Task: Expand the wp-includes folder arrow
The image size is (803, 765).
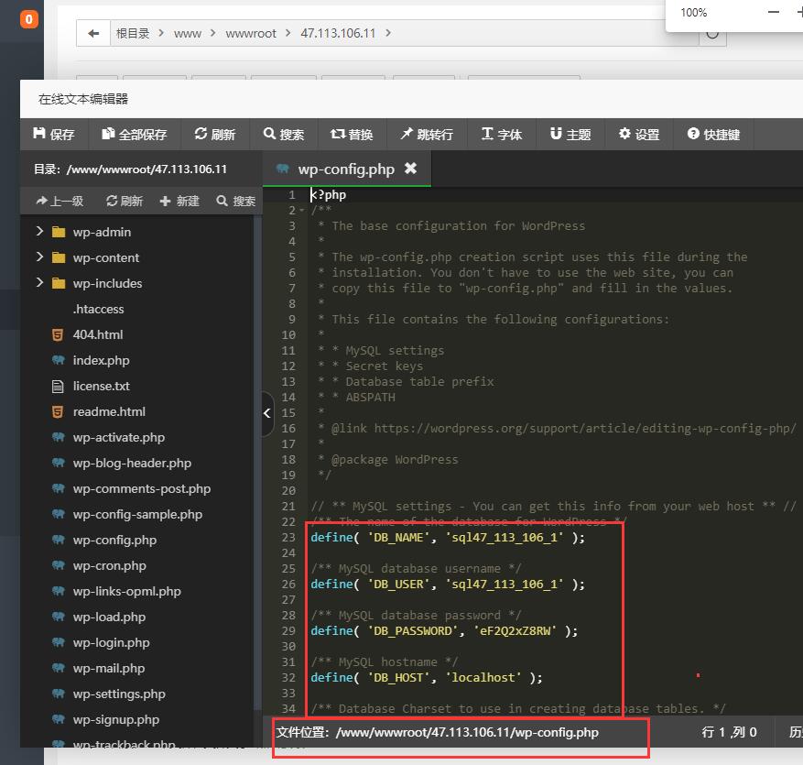Action: click(x=39, y=283)
